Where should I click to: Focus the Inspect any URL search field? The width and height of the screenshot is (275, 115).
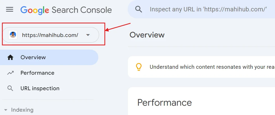208,10
